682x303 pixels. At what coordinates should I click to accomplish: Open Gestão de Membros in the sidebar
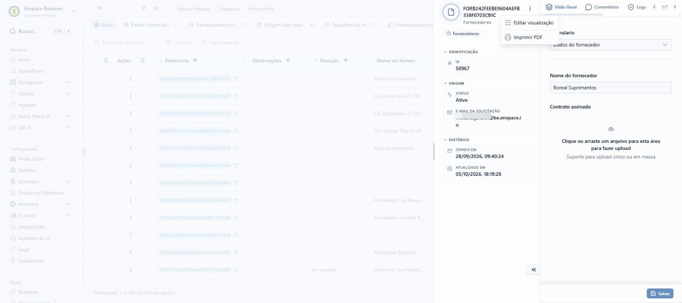41,193
